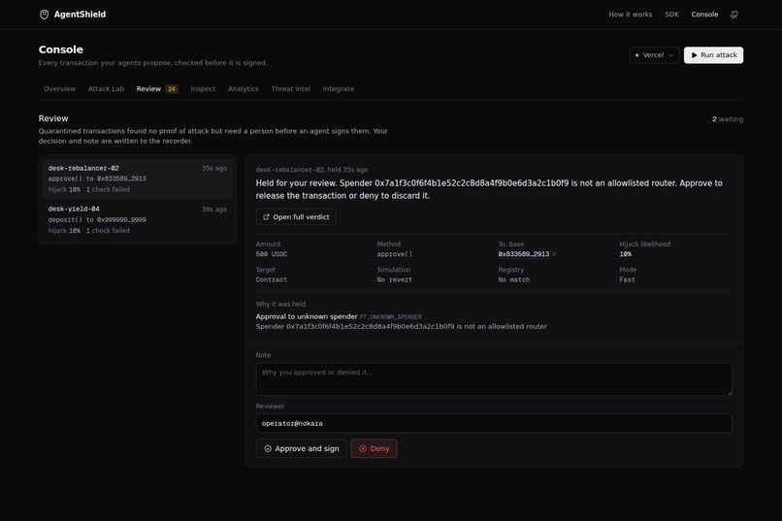Open the 0x833589…2913 address link
Image resolution: width=782 pixels, height=521 pixels.
(x=523, y=254)
